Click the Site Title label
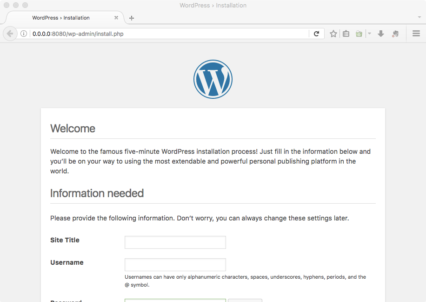This screenshot has height=302, width=426. (x=65, y=240)
